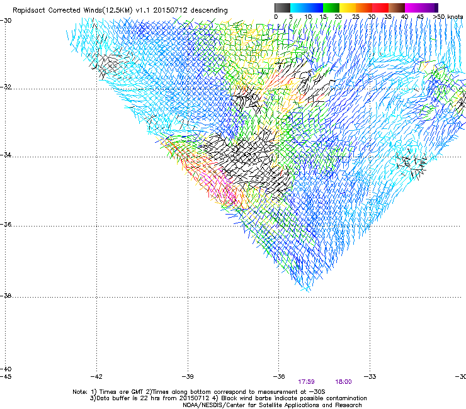Click the legend label '30'

(x=372, y=16)
